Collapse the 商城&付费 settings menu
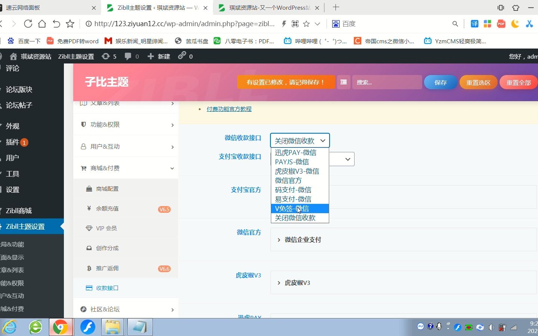 [x=126, y=168]
